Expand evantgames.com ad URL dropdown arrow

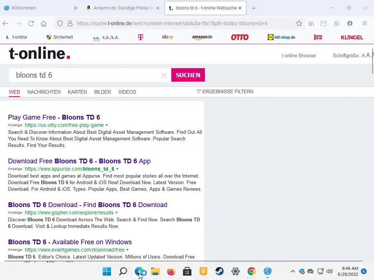tap(127, 250)
